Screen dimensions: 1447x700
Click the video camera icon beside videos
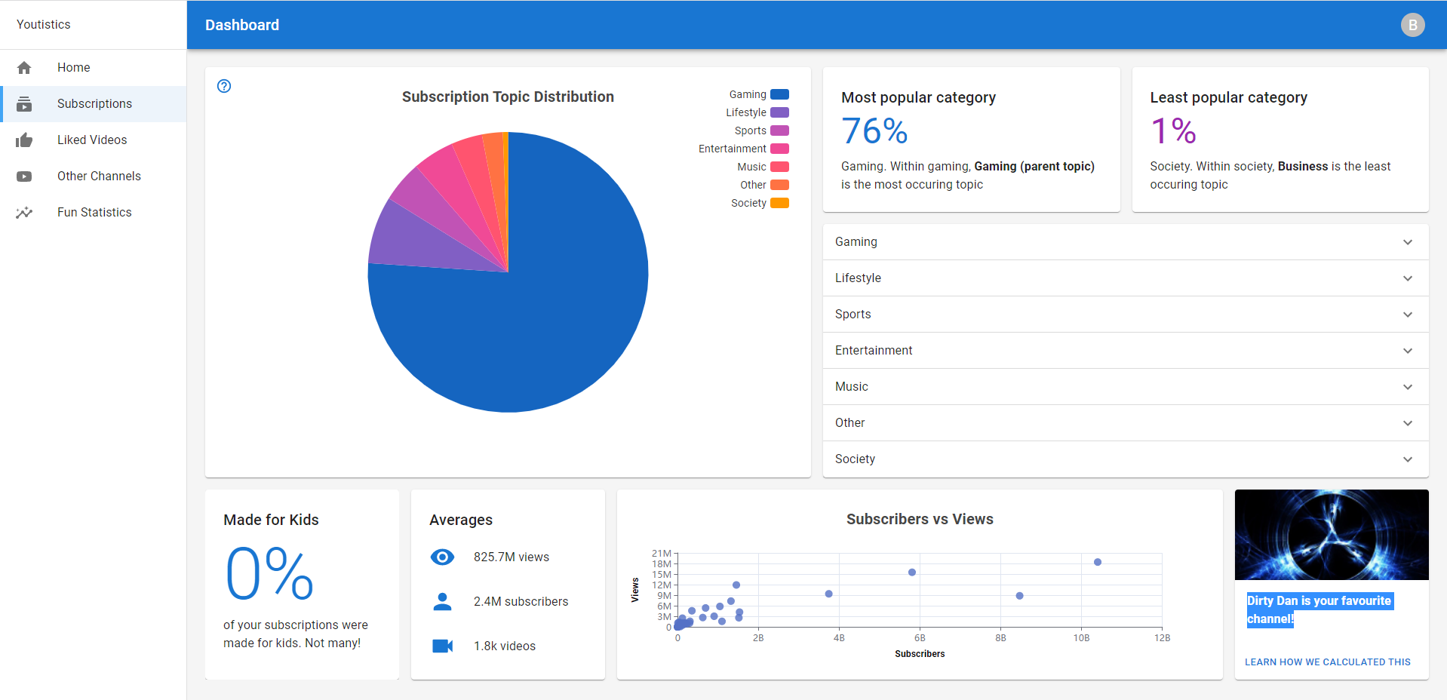pos(442,646)
